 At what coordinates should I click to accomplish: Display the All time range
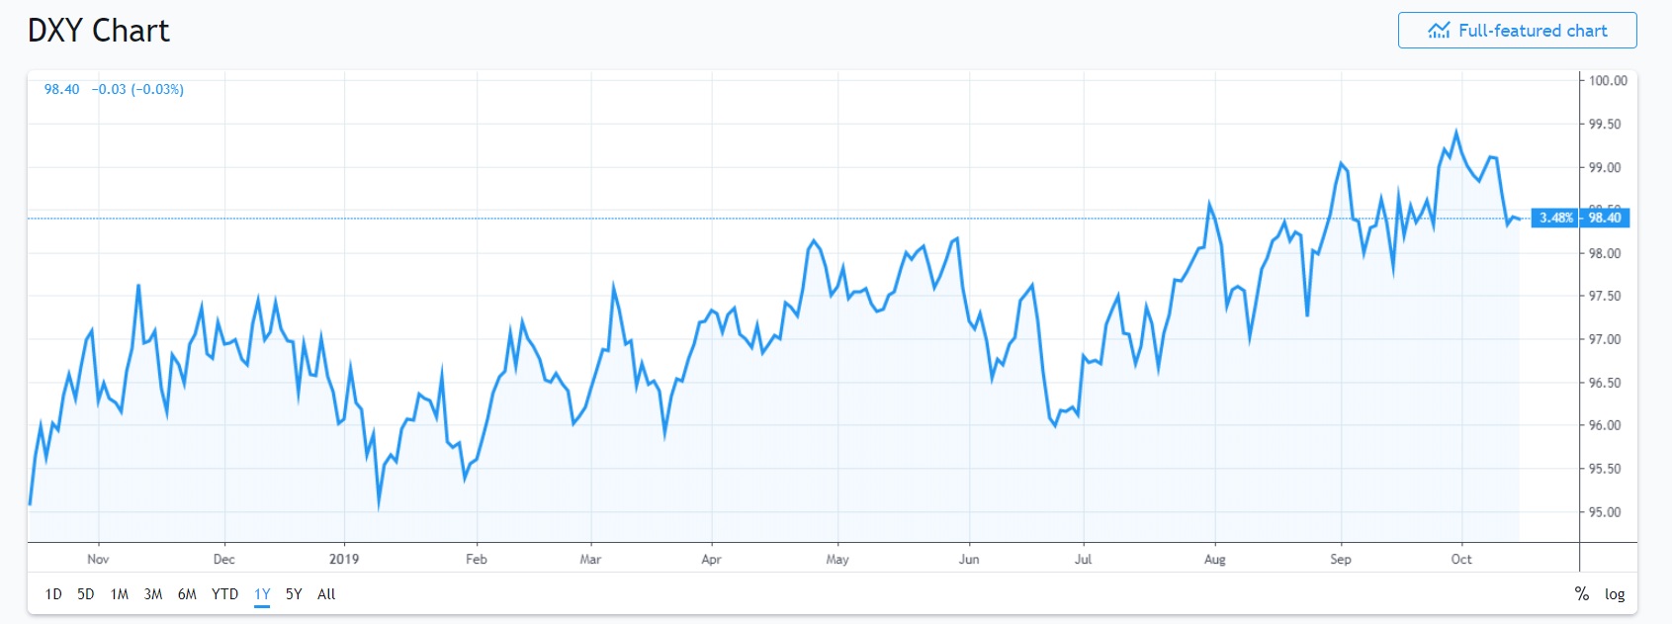point(326,594)
